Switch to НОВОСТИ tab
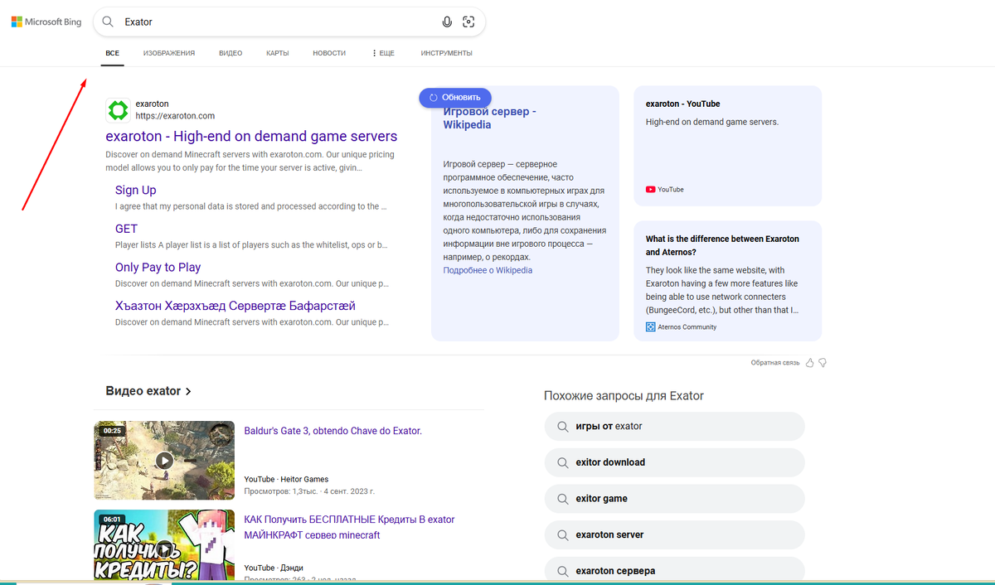The height and width of the screenshot is (585, 995). (x=329, y=53)
